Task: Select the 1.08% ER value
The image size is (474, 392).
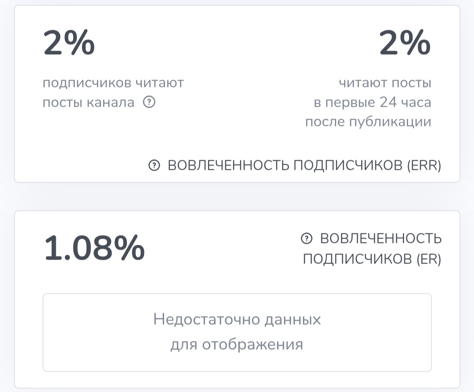Action: 94,248
